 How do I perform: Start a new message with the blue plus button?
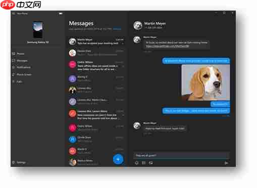coord(118,159)
